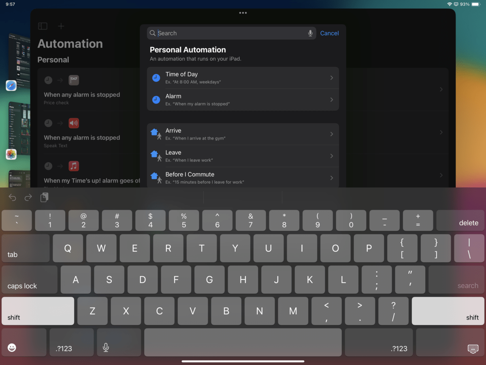
Task: Tap the undo arrow above the keyboard
Action: coord(12,197)
